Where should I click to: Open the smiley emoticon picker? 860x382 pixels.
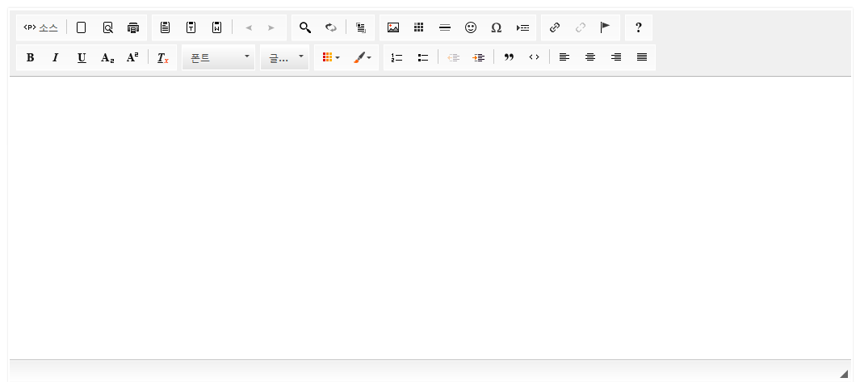click(x=471, y=27)
